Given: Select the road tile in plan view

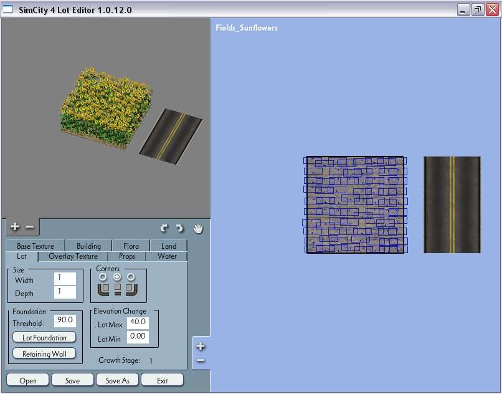Looking at the screenshot, I should coord(452,204).
